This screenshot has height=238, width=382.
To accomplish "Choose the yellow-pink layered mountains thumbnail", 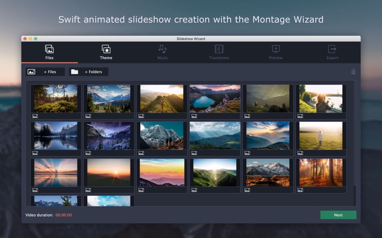I will tap(162, 172).
